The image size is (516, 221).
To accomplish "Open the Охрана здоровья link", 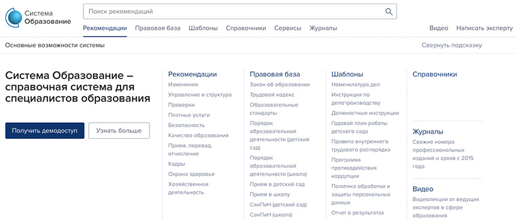I will (191, 174).
